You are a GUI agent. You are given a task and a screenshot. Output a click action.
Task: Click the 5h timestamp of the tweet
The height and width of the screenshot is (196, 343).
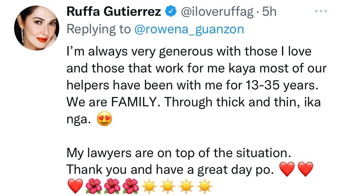pos(269,12)
